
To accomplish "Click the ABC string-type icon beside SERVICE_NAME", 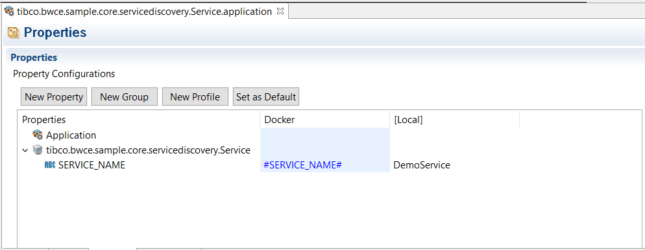I will pos(50,165).
